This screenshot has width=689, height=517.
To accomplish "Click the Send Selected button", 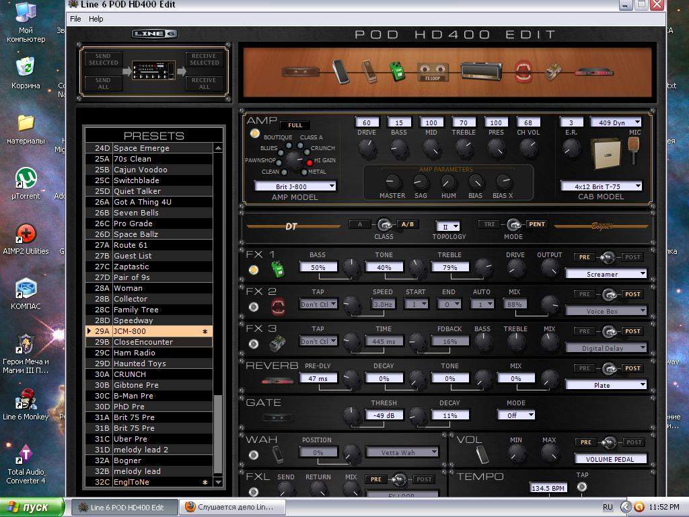I will click(103, 59).
